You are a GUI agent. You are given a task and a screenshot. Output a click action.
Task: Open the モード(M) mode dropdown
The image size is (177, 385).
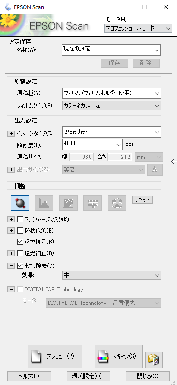coord(138,28)
